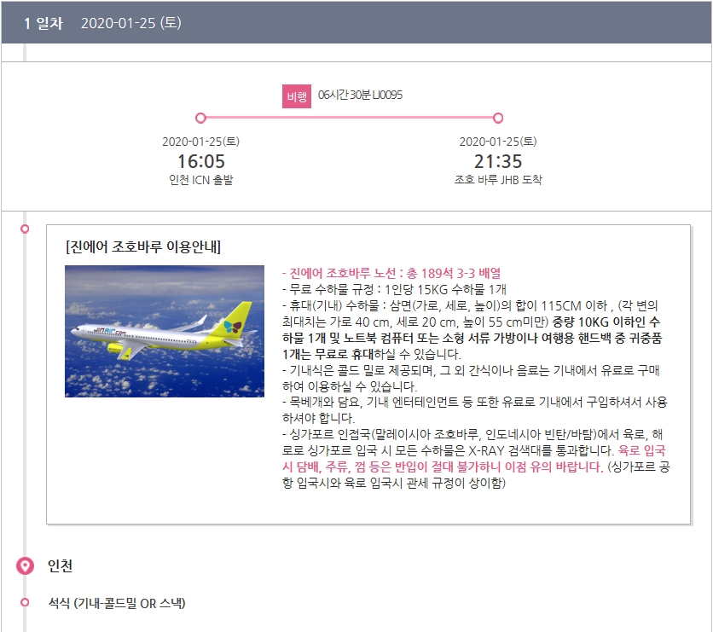Click 석식 (기내-콜드밀 OR 스낵) meal entry
Image resolution: width=713 pixels, height=632 pixels.
(116, 603)
